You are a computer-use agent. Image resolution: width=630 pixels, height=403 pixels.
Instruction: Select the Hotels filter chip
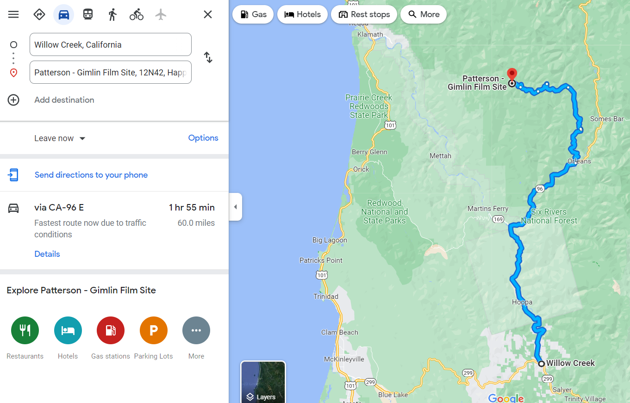(302, 14)
